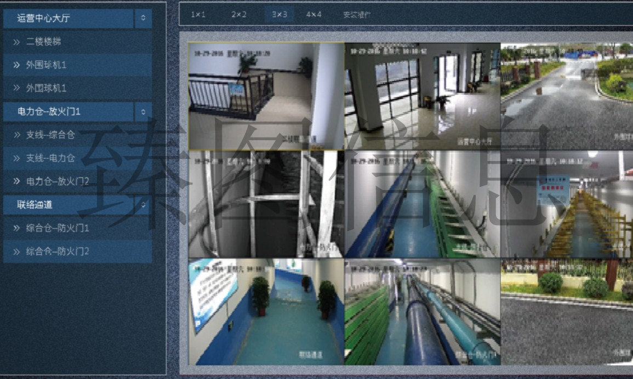The height and width of the screenshot is (379, 633).
Task: Select the 联络通道 corridor with plants feed
Action: pyautogui.click(x=266, y=312)
